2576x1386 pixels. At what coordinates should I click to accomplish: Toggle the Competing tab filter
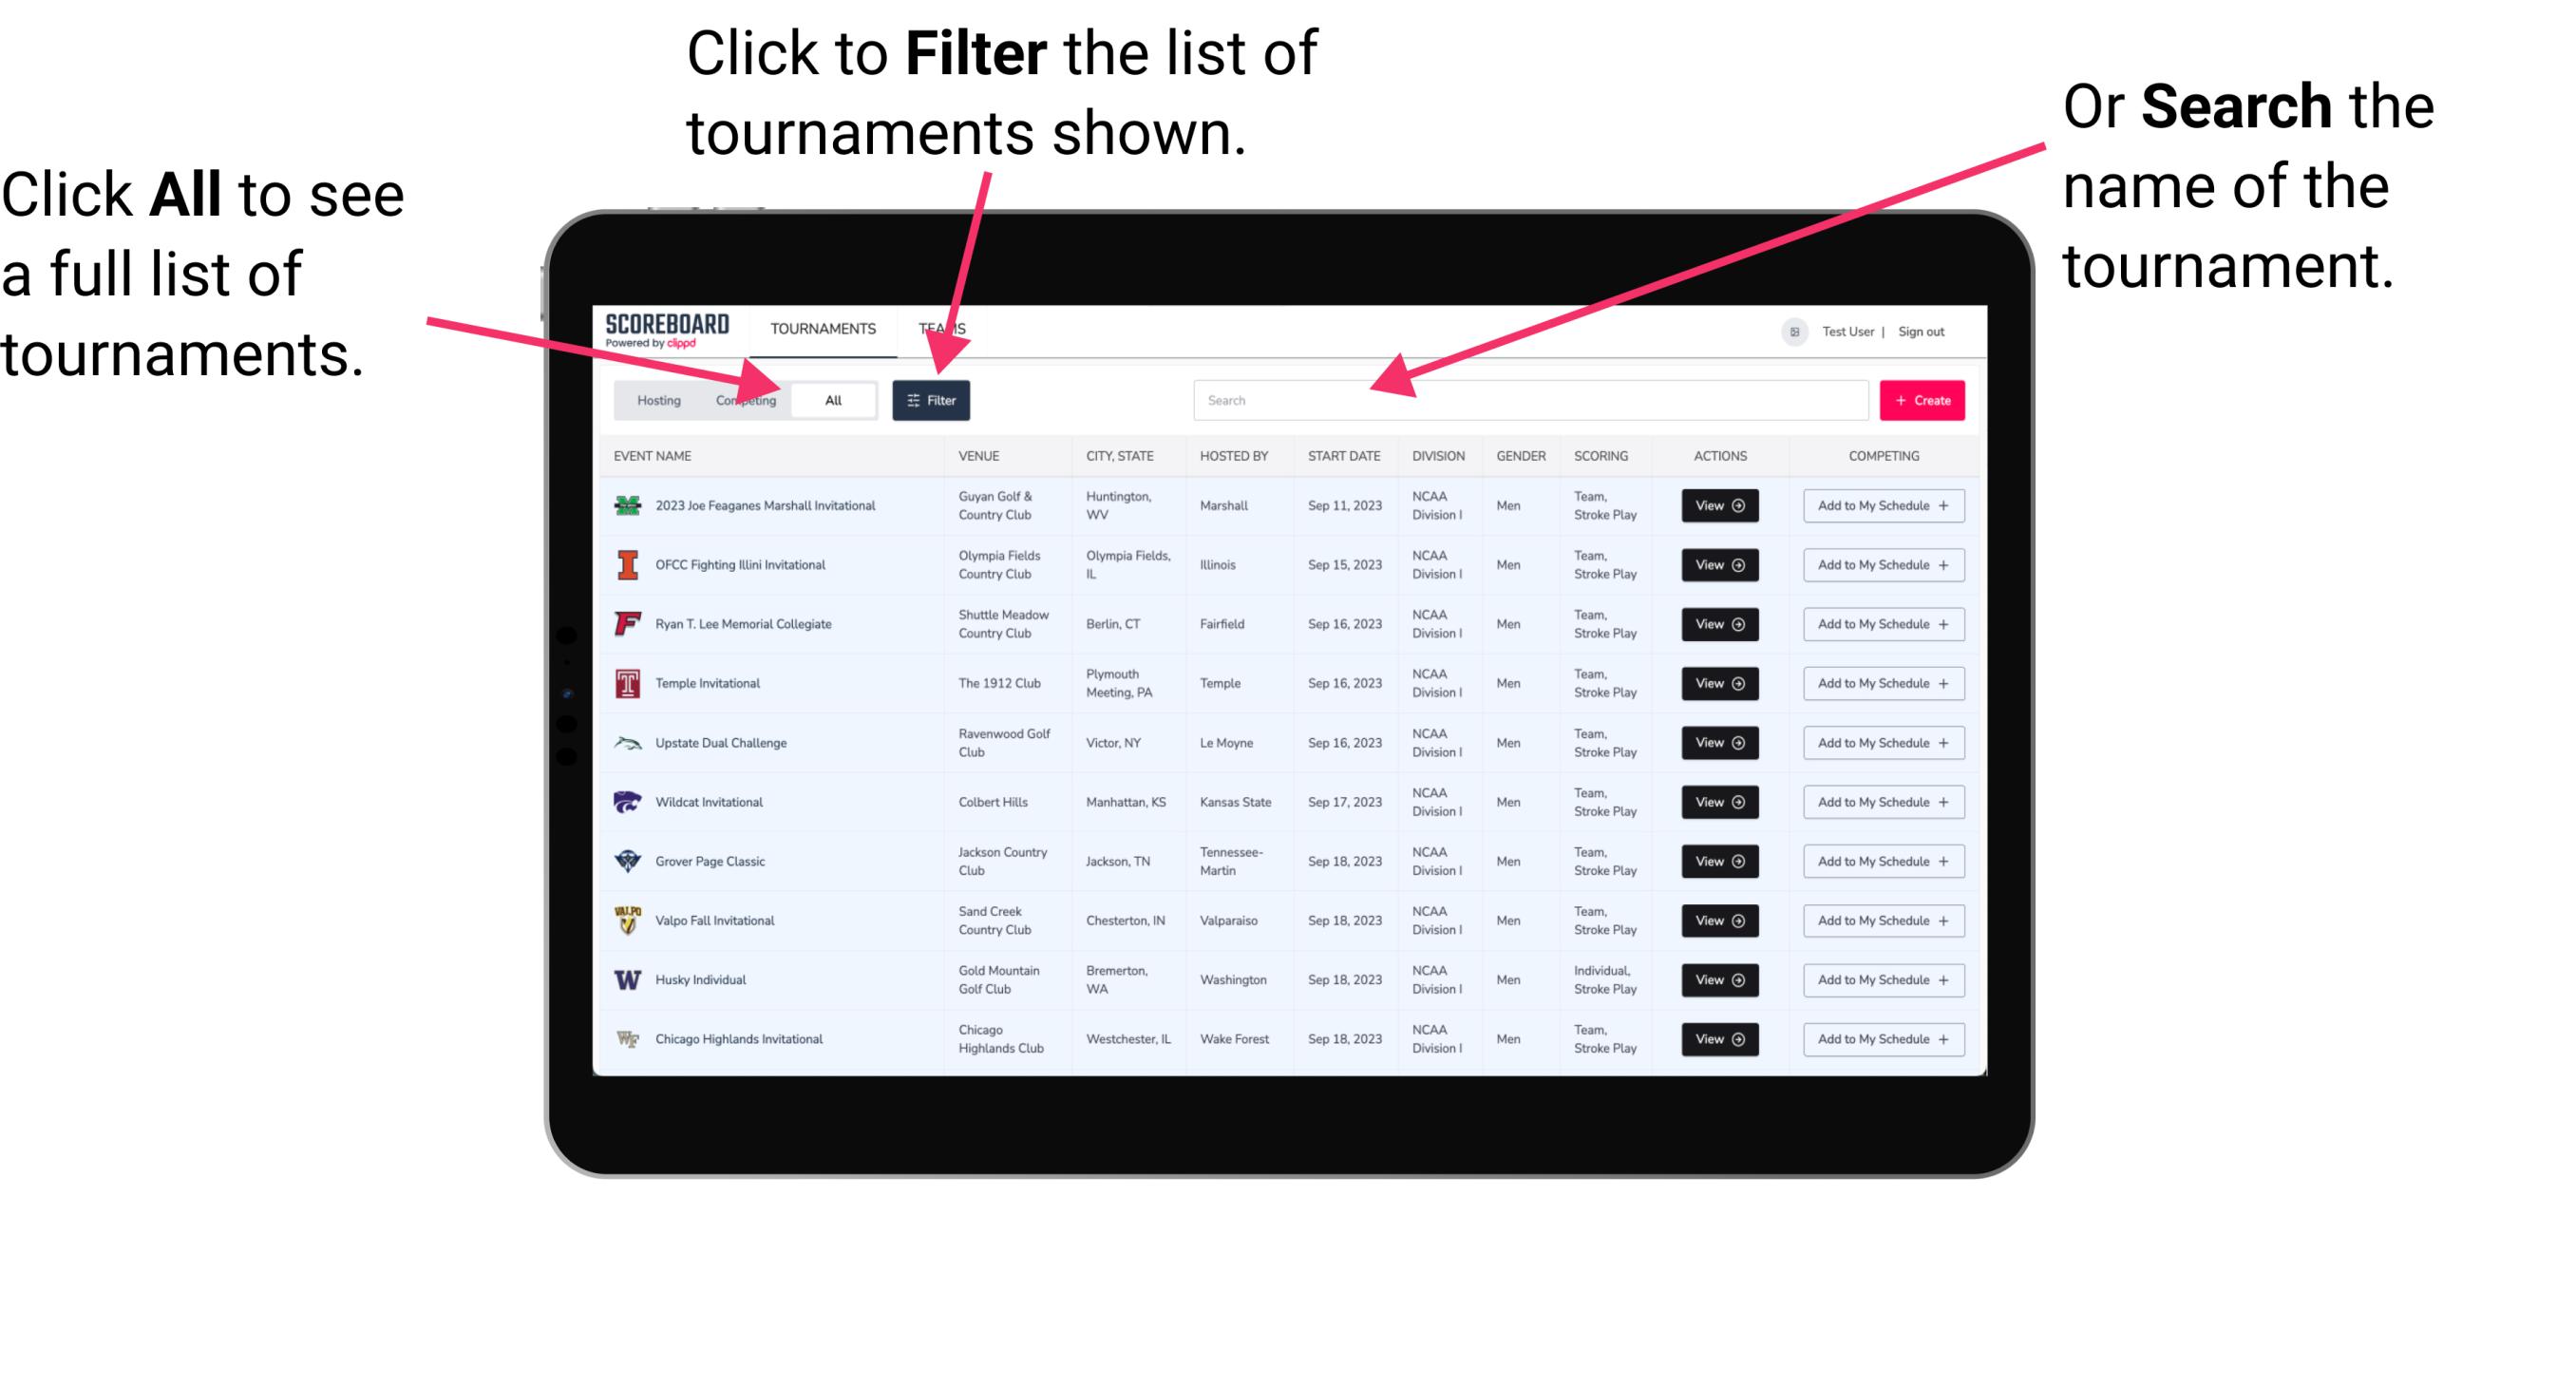point(744,399)
